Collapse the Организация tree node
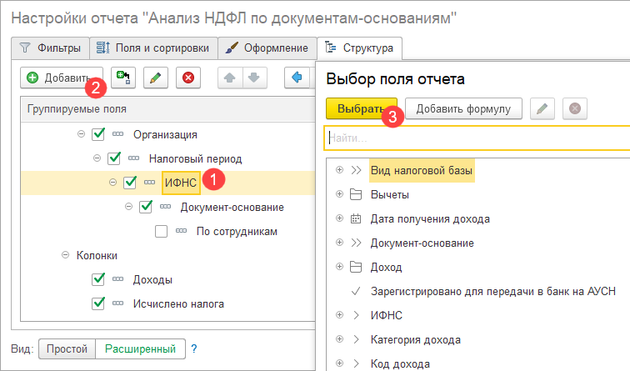630x371 pixels. coord(81,134)
